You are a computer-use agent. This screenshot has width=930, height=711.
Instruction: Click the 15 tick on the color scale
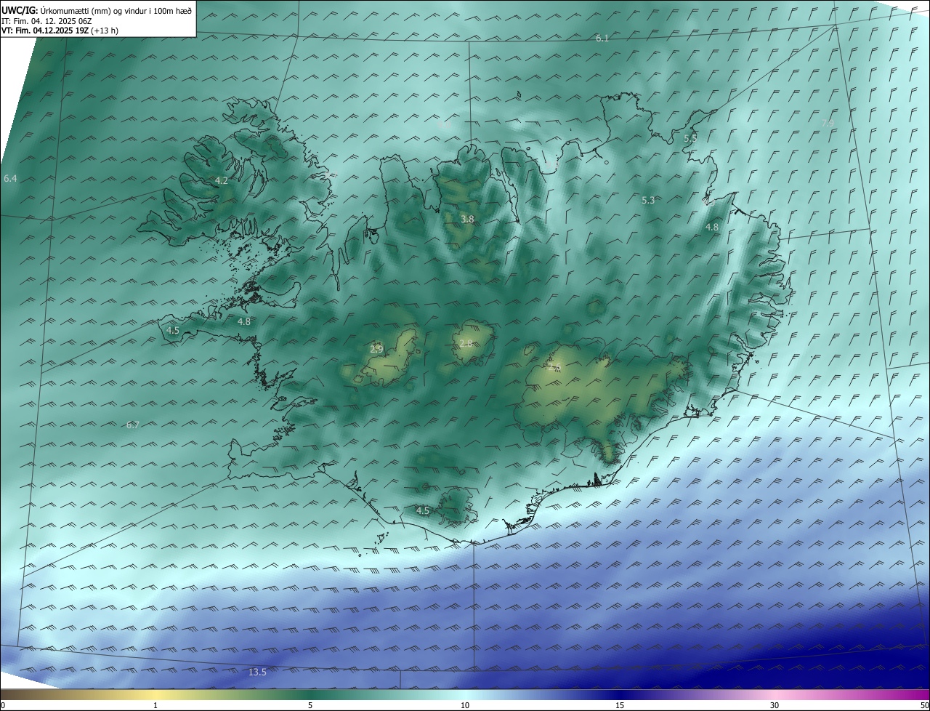pos(620,705)
